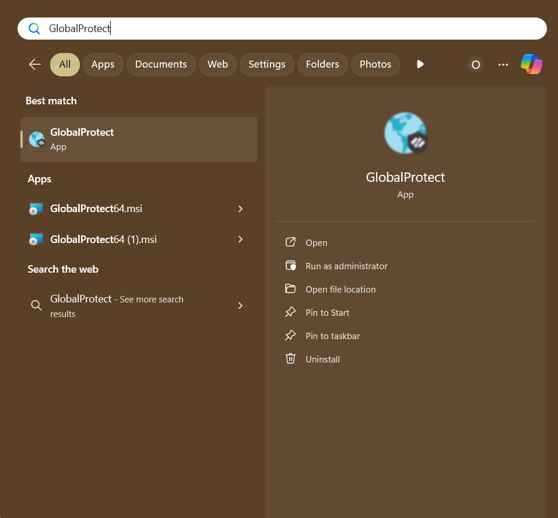Open the user profile O avatar
This screenshot has width=558, height=518.
tap(476, 65)
